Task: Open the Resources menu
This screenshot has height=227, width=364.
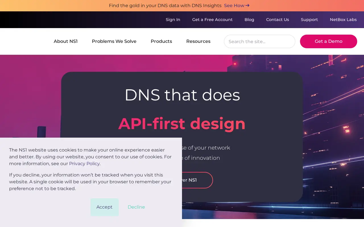Action: [198, 41]
